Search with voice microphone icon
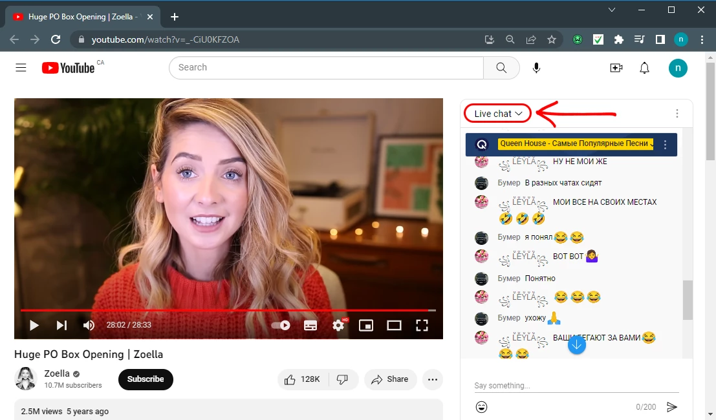This screenshot has width=716, height=420. point(536,68)
